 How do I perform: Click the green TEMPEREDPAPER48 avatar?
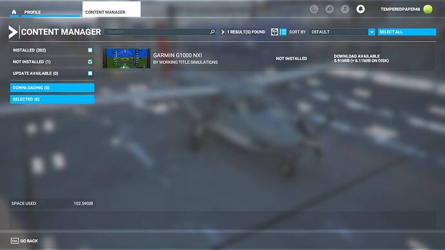tap(428, 9)
